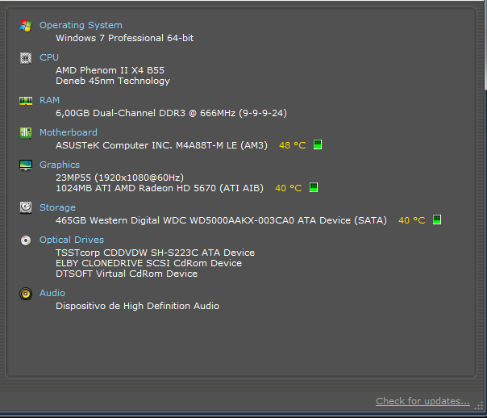Open the Audio section heading
The height and width of the screenshot is (418, 487).
tap(52, 293)
